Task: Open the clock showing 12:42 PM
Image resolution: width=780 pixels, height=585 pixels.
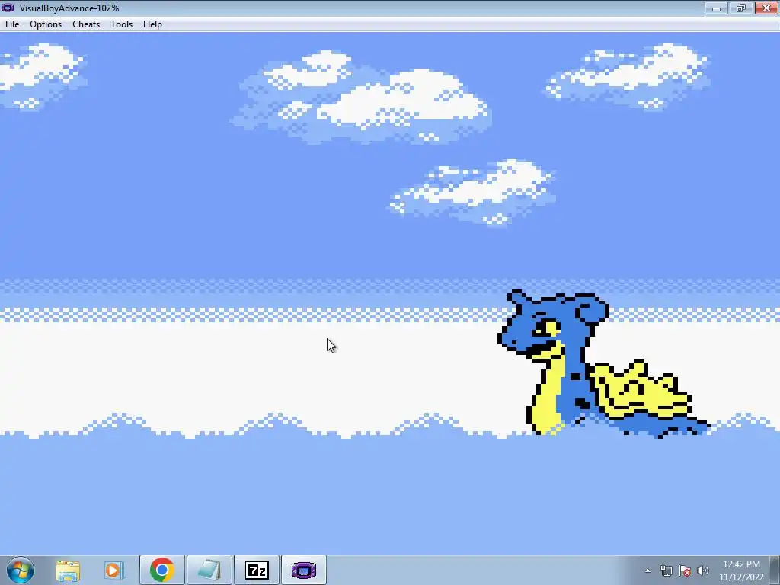Action: pos(741,571)
